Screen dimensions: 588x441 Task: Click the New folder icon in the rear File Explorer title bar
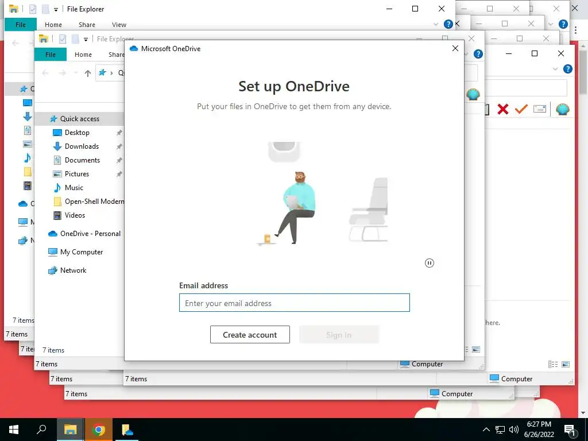(x=45, y=9)
